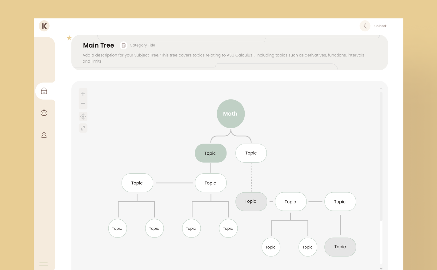This screenshot has width=437, height=270.
Task: Open the Home sidebar icon
Action: click(x=44, y=91)
